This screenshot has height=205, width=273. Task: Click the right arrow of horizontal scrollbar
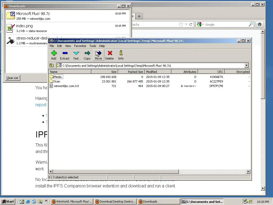(248, 172)
